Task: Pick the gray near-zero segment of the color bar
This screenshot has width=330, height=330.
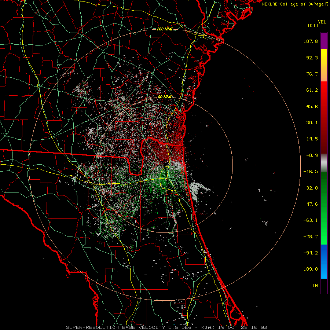Action: pyautogui.click(x=324, y=163)
